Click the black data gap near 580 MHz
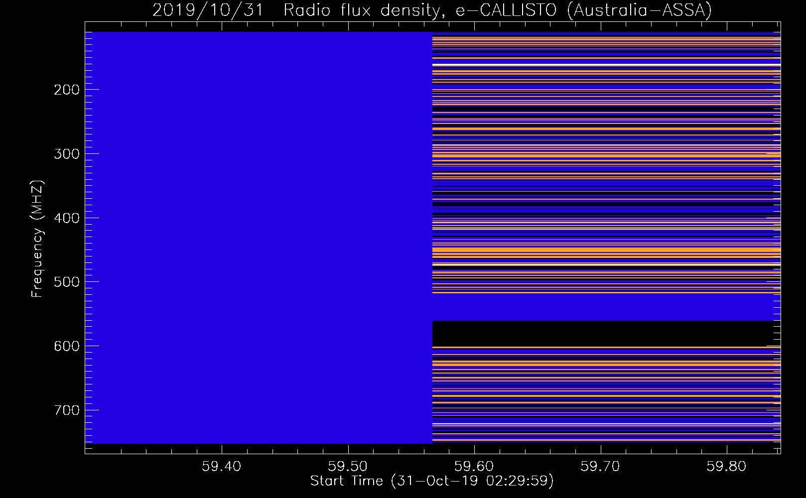Screen dimensions: 806x498 point(606,333)
